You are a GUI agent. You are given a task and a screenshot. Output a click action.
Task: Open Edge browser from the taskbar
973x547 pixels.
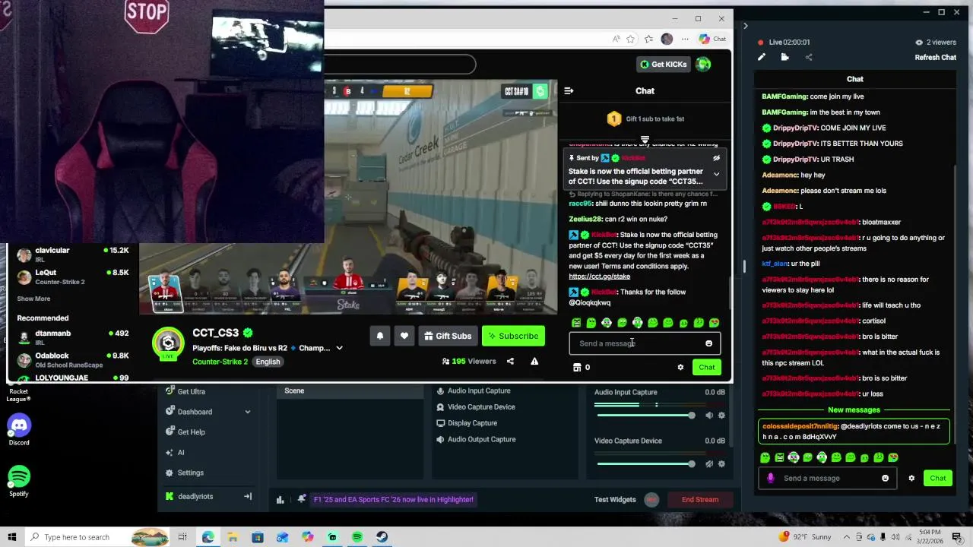(208, 537)
